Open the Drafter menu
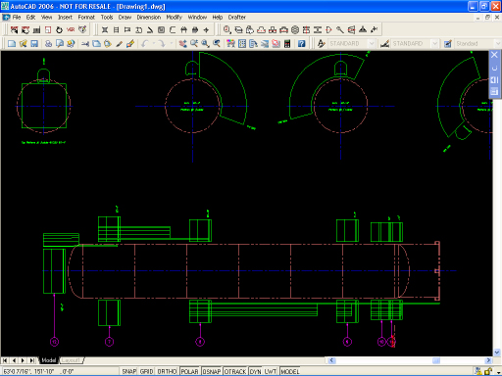 pyautogui.click(x=237, y=17)
